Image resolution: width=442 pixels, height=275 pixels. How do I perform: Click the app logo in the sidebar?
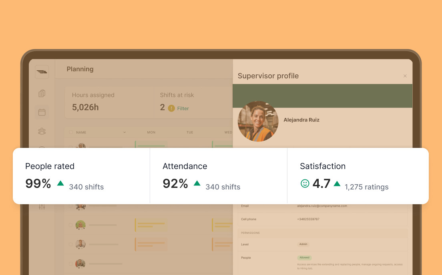pos(42,72)
